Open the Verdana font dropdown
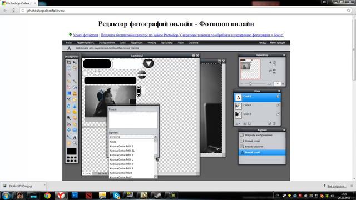 [x=133, y=137]
